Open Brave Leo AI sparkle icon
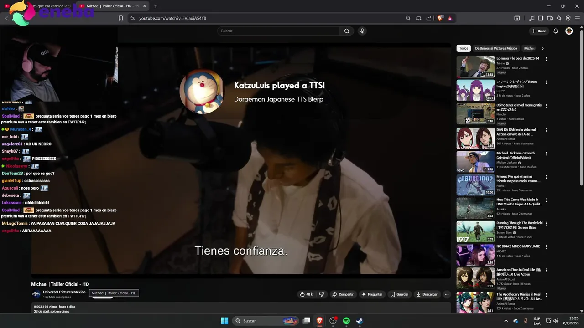This screenshot has width=584, height=328. point(559,18)
